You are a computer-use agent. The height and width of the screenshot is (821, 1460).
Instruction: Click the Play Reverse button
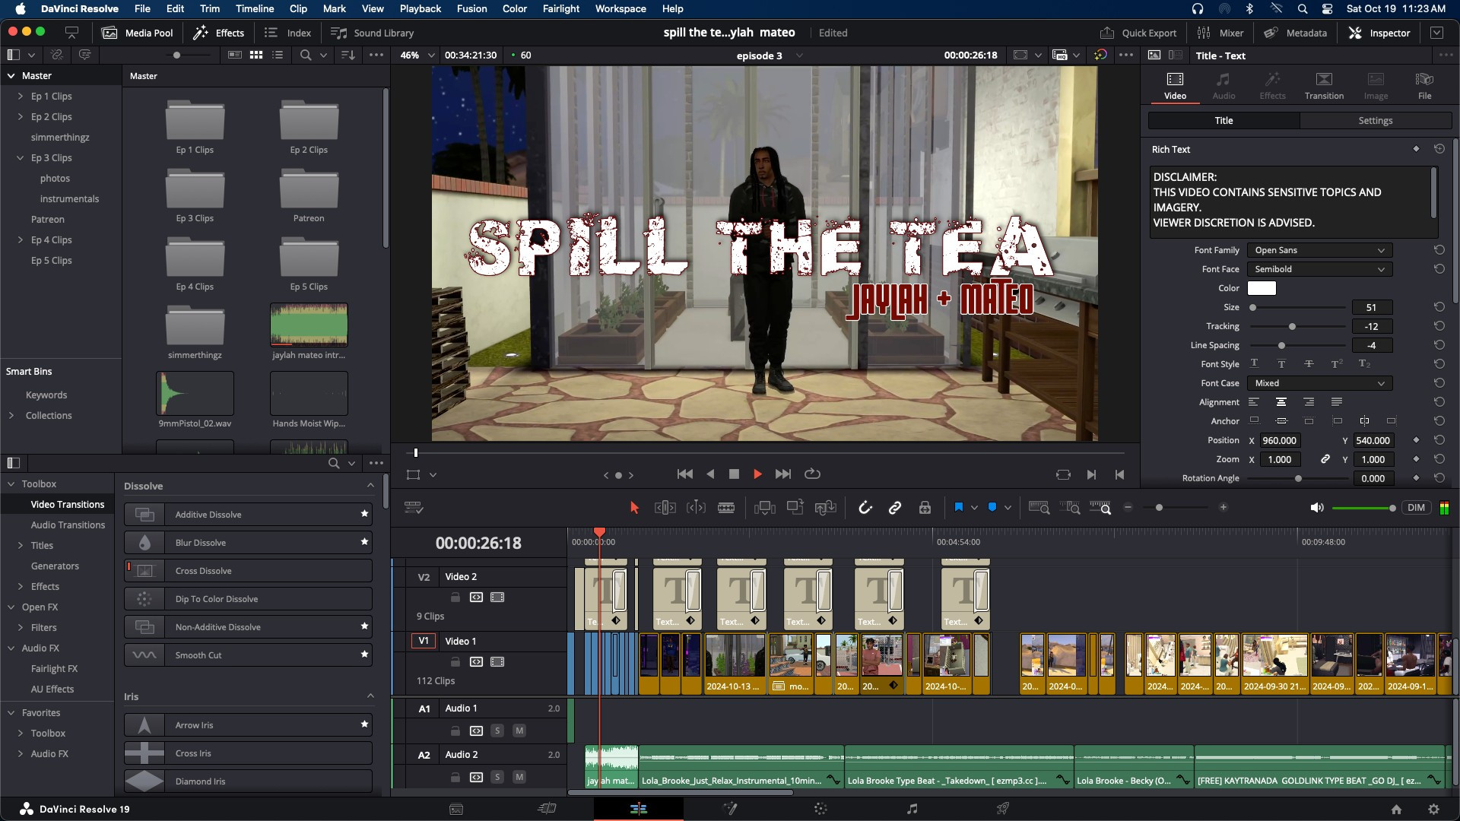click(710, 474)
